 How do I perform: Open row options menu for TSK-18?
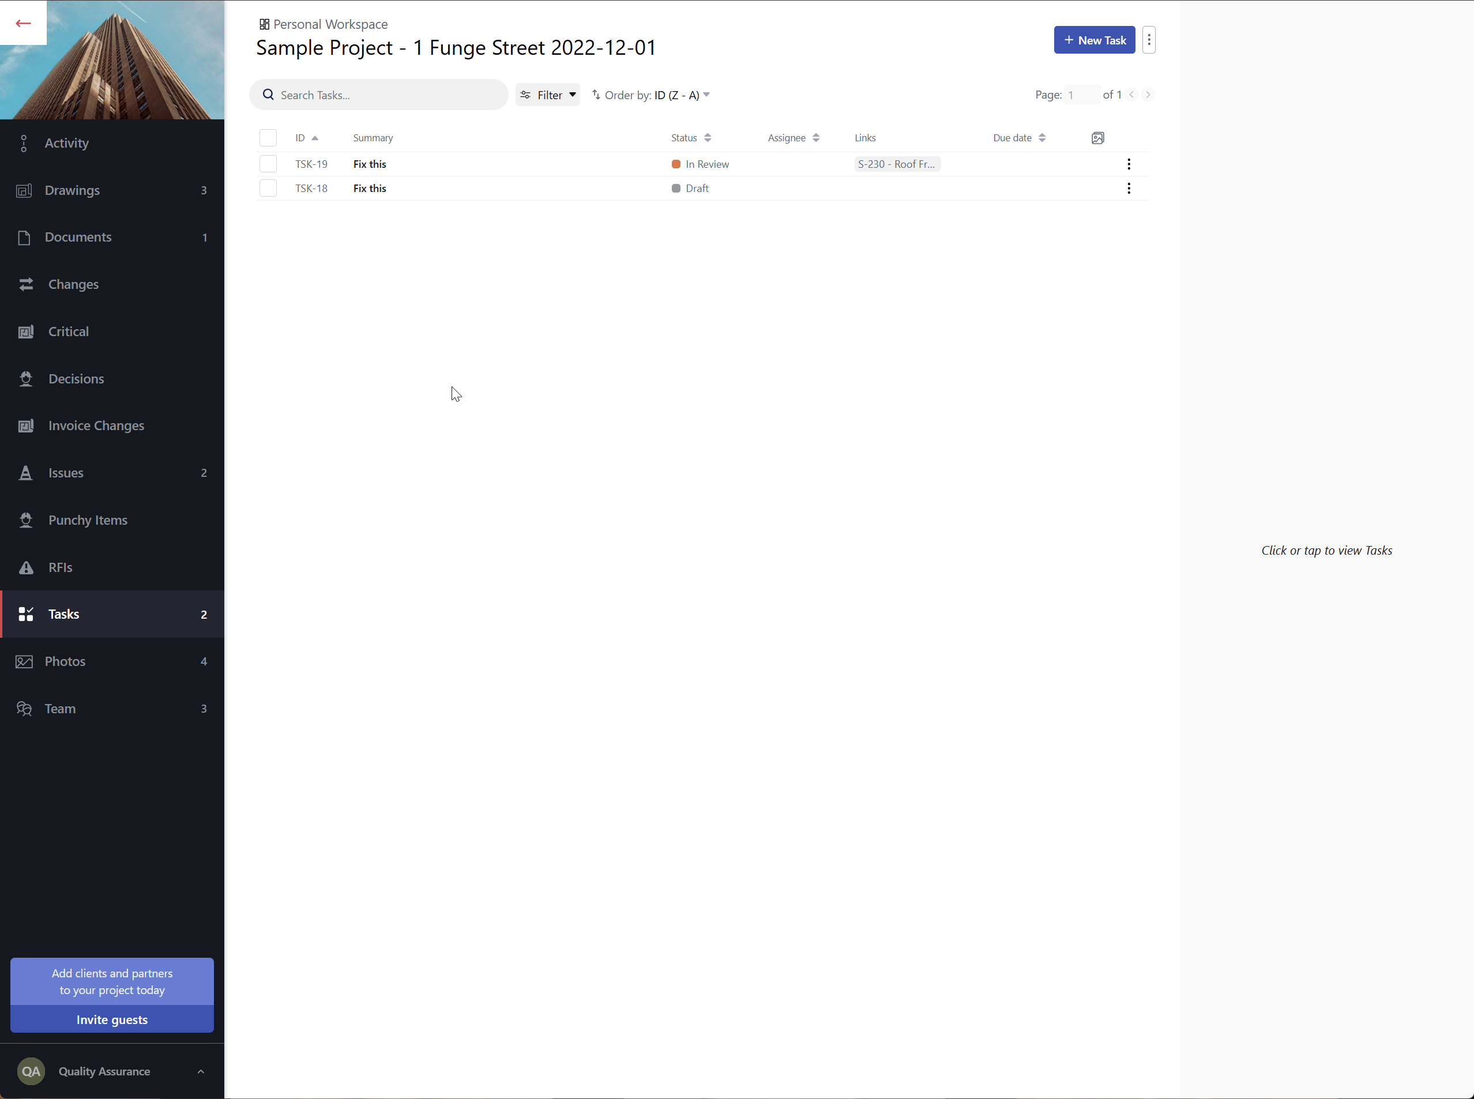pos(1129,189)
